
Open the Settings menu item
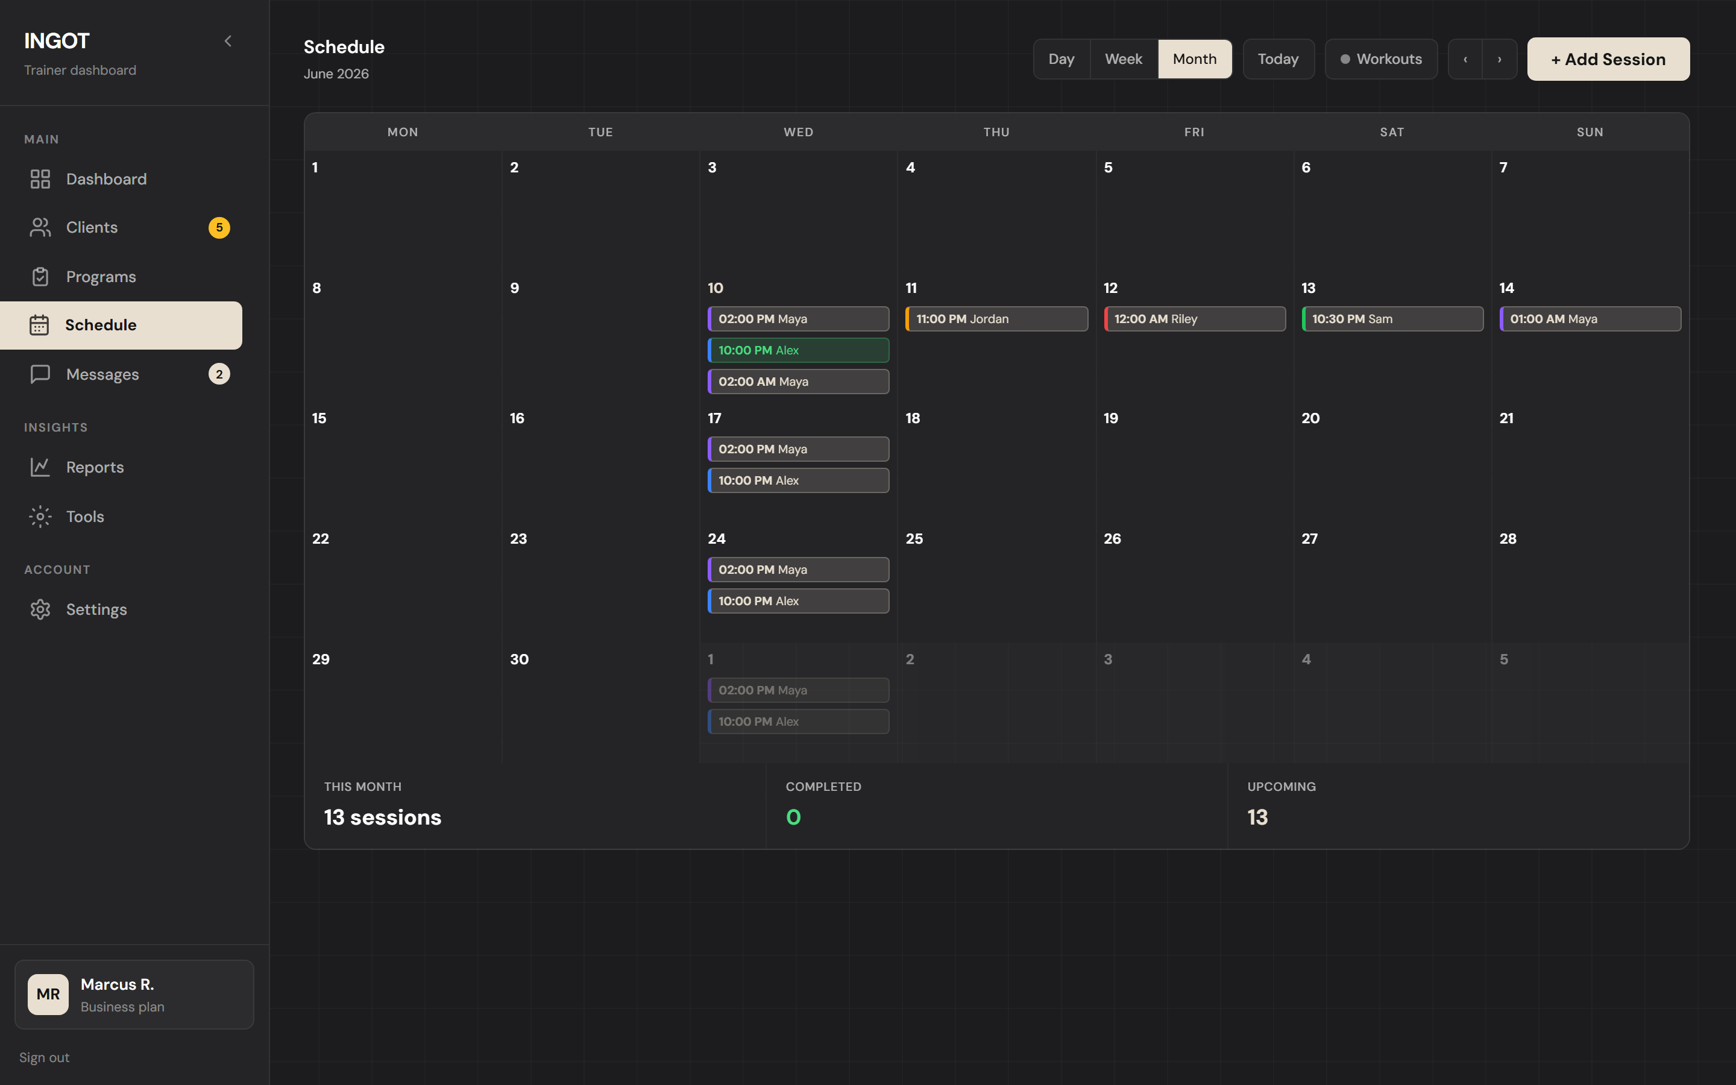click(x=121, y=609)
